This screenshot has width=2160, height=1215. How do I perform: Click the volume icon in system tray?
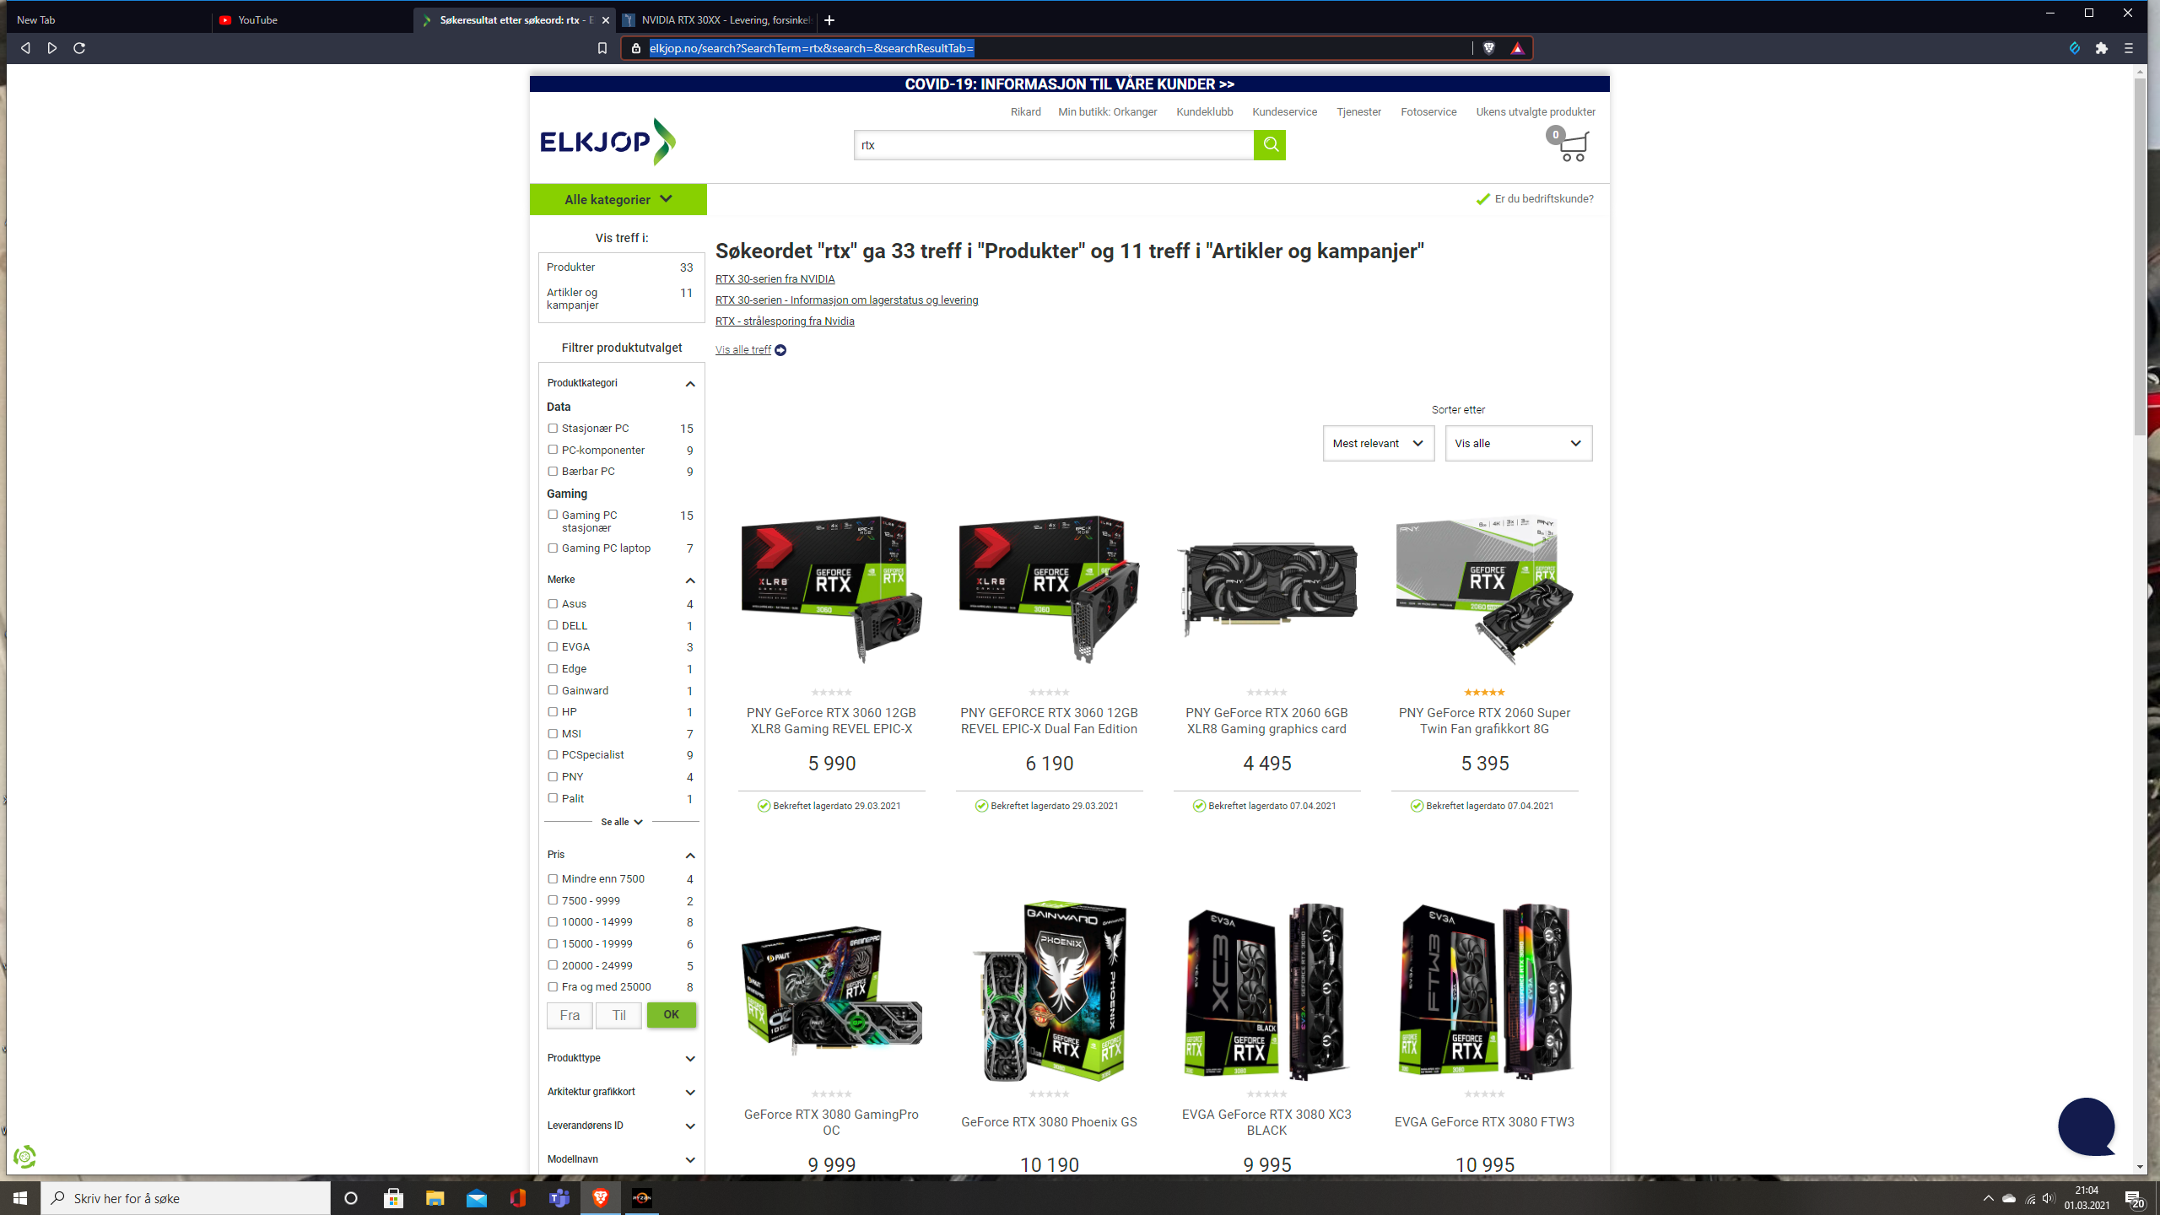click(2048, 1198)
